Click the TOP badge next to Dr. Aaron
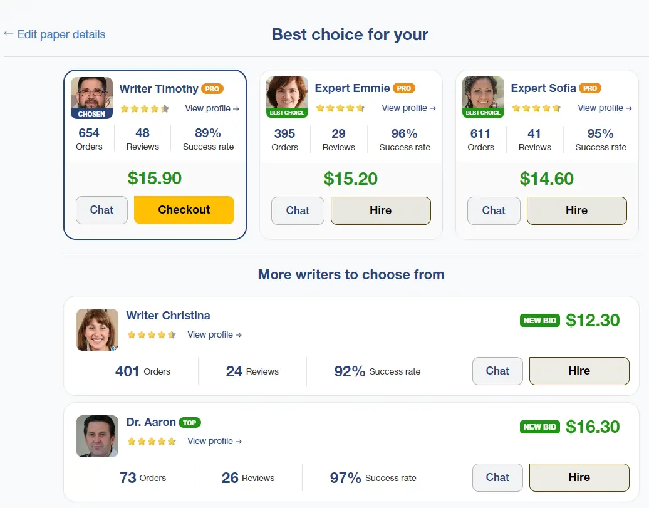 click(x=190, y=423)
